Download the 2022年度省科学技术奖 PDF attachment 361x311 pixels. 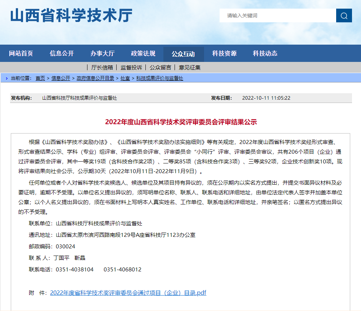coord(128,293)
